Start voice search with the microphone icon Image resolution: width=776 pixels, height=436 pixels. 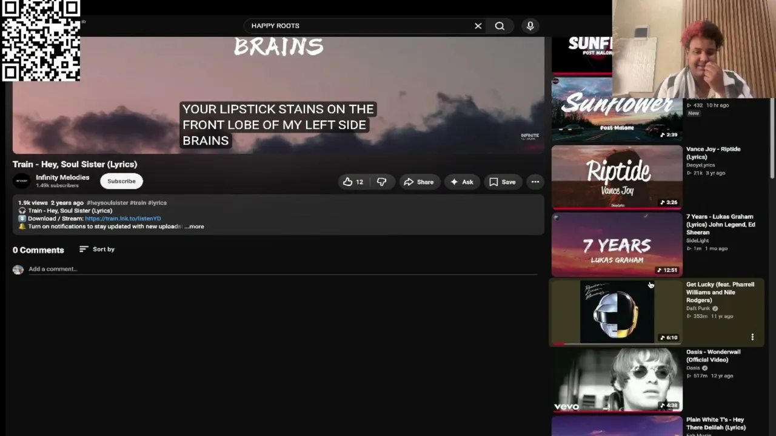coord(530,26)
